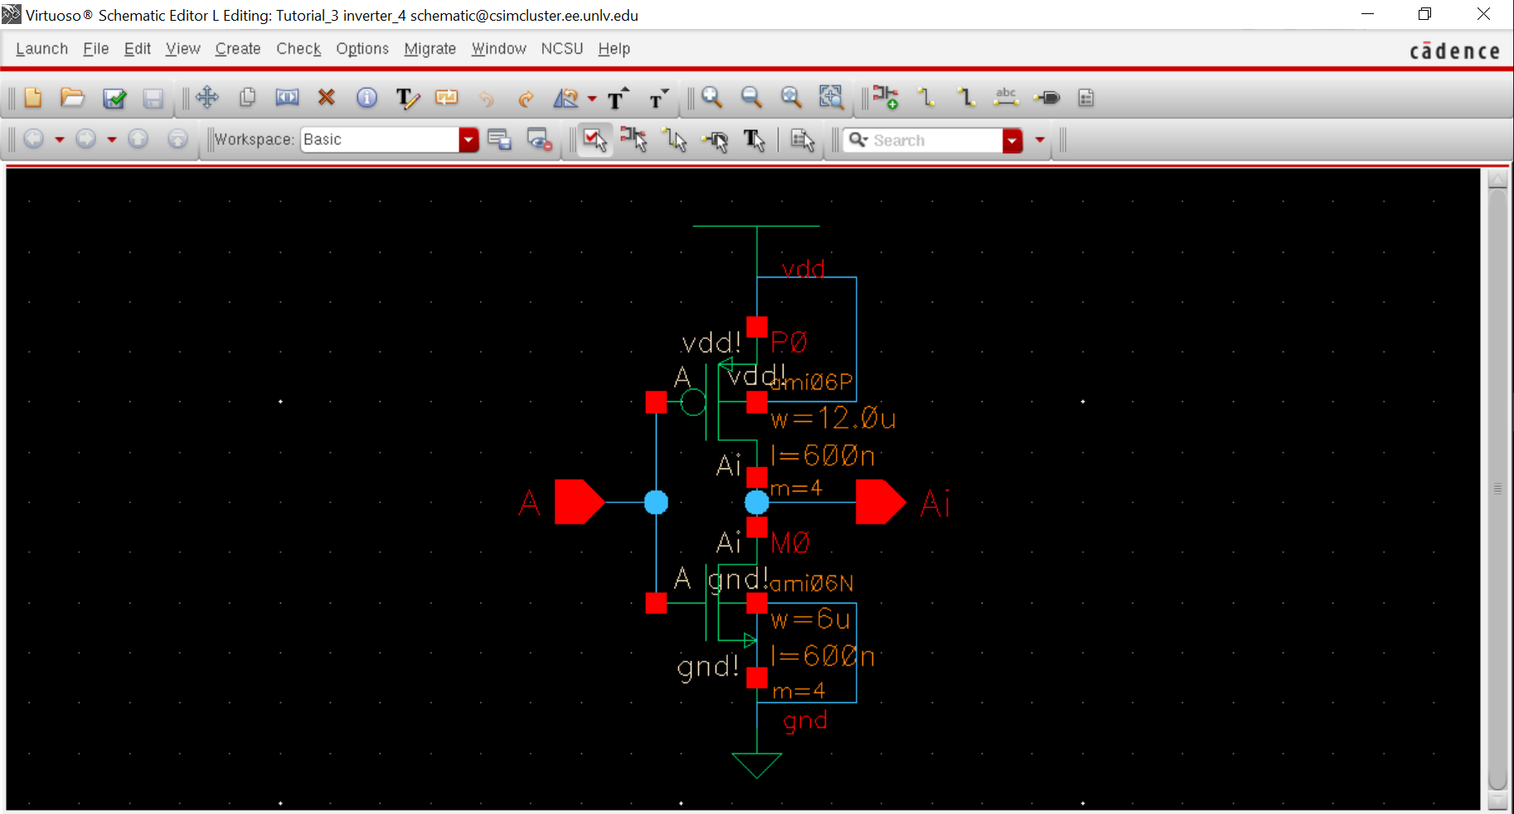Screen dimensions: 1514x814
Task: Expand the Rotate tool dropdown arrow
Action: 592,99
